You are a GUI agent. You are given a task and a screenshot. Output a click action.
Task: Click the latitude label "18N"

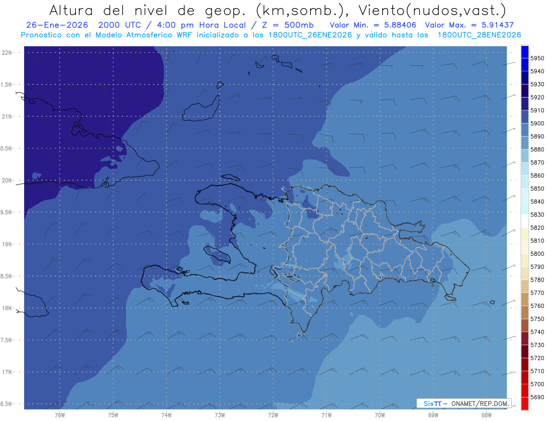pyautogui.click(x=6, y=308)
